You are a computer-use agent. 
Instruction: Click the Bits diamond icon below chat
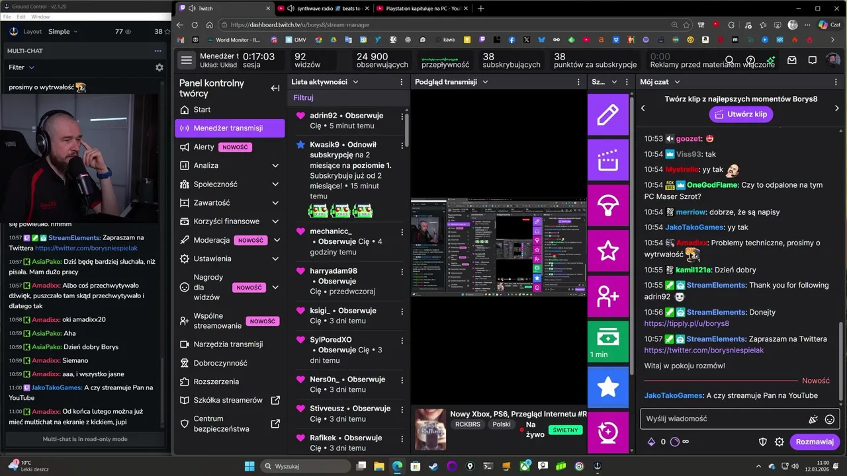[651, 442]
